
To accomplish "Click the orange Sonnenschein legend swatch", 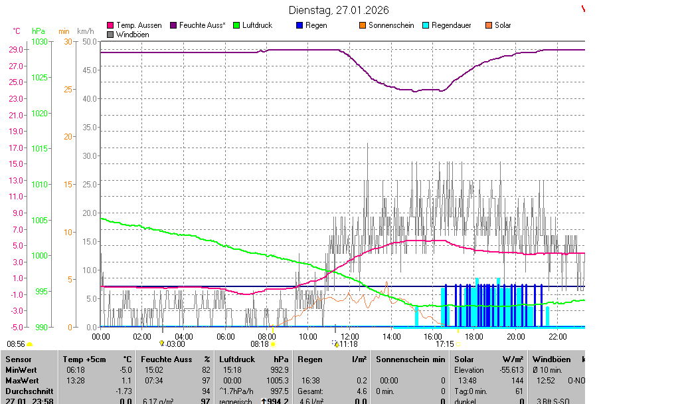I will coord(363,25).
